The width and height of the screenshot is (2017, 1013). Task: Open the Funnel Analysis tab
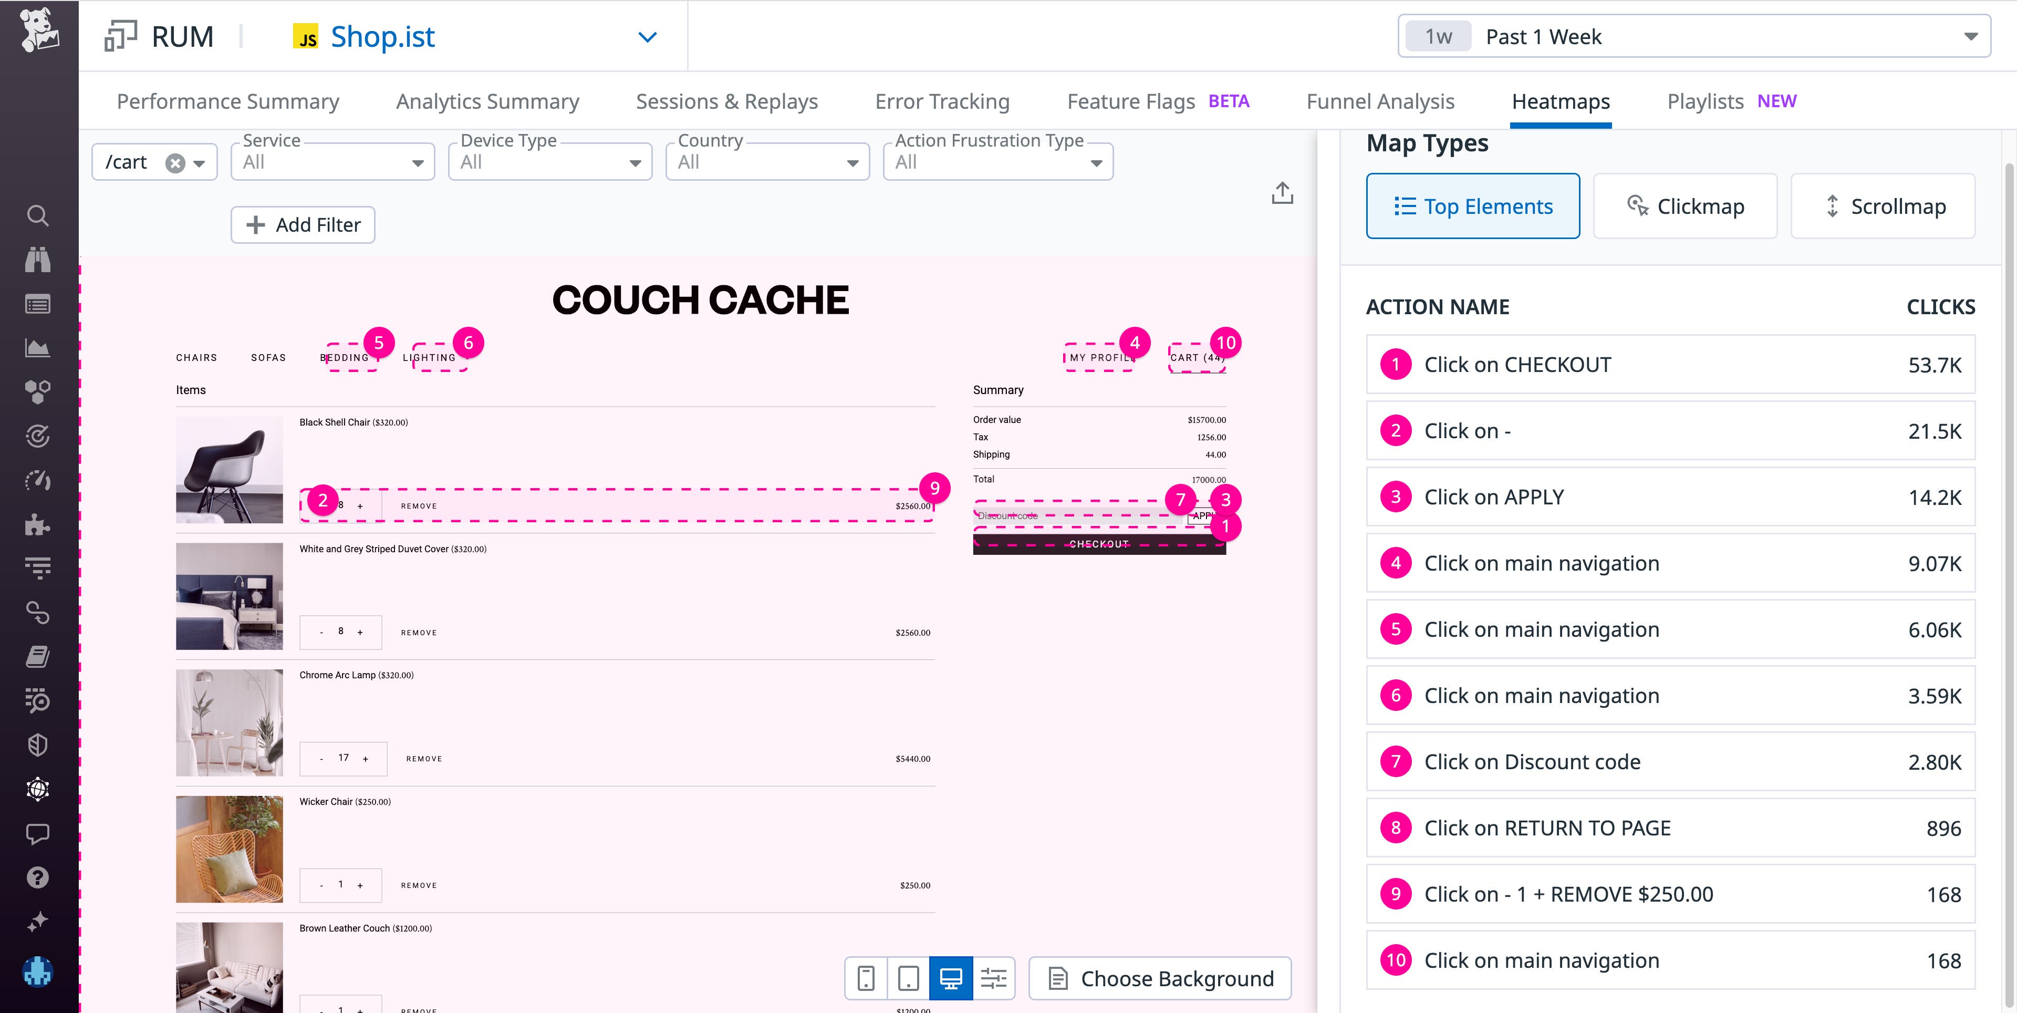coord(1380,100)
